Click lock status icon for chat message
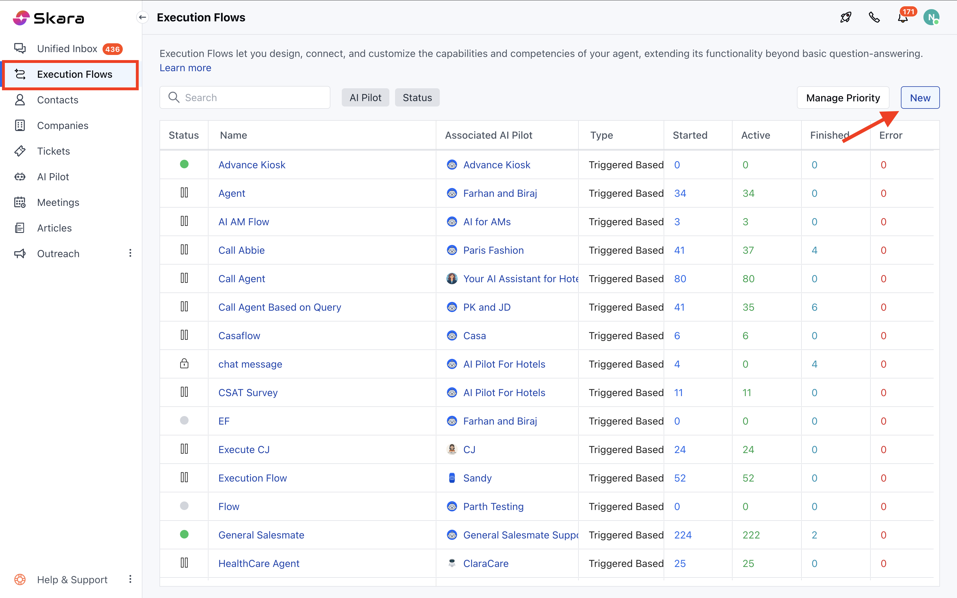The height and width of the screenshot is (598, 957). point(184,363)
